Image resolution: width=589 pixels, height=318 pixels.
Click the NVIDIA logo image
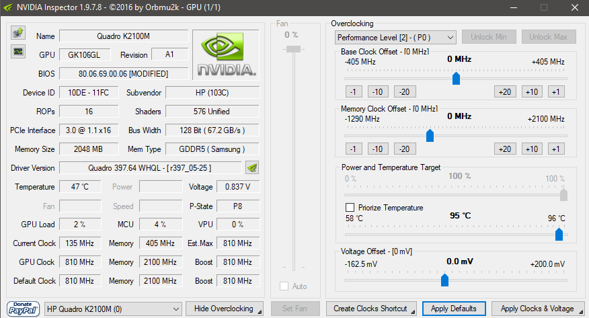(226, 55)
